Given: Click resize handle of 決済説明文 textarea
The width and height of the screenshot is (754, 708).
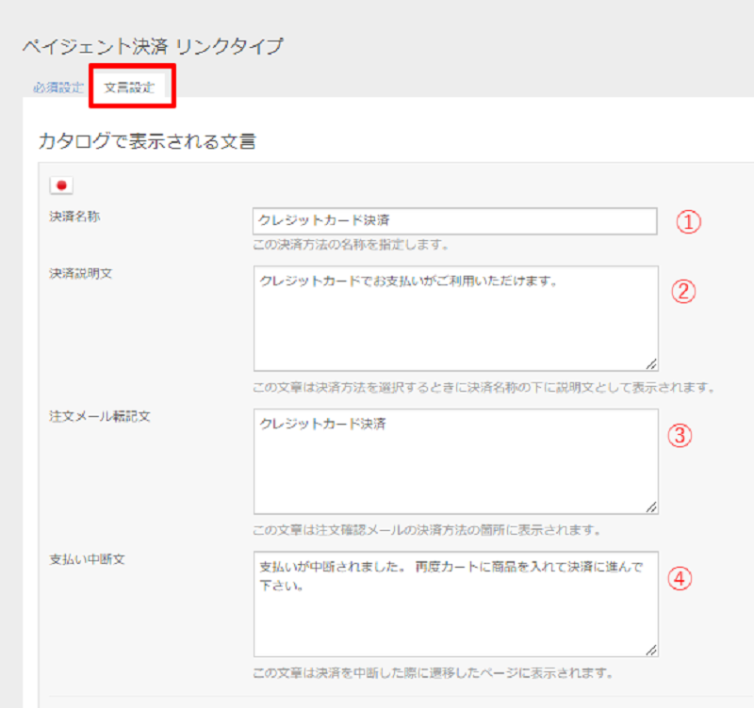Looking at the screenshot, I should pyautogui.click(x=651, y=364).
